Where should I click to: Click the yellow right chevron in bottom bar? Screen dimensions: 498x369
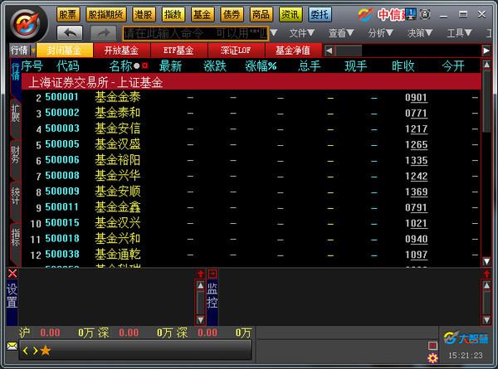(35, 351)
